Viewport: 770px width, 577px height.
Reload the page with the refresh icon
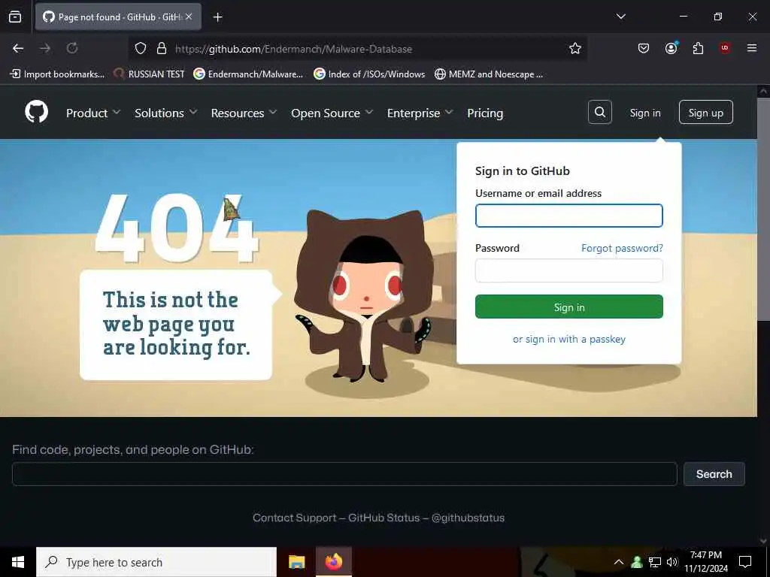pyautogui.click(x=72, y=48)
